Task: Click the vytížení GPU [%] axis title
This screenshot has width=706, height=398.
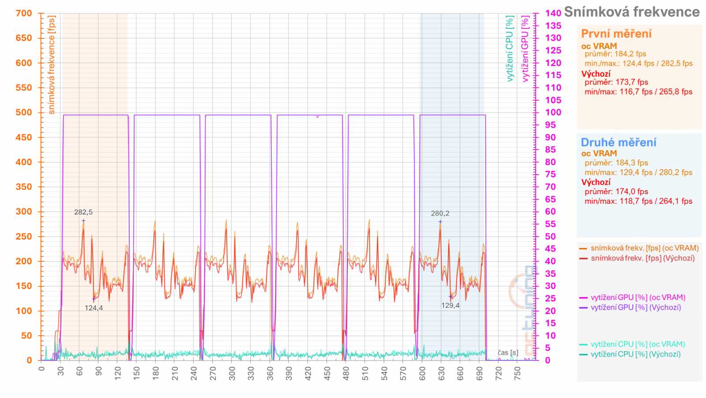Action: pos(525,49)
